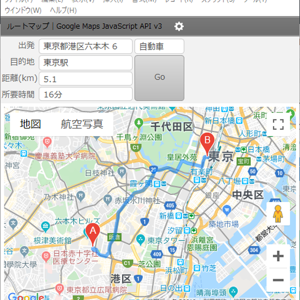The height and width of the screenshot is (300, 300).
Task: Click the 千代田区 district label
Action: coord(172,127)
